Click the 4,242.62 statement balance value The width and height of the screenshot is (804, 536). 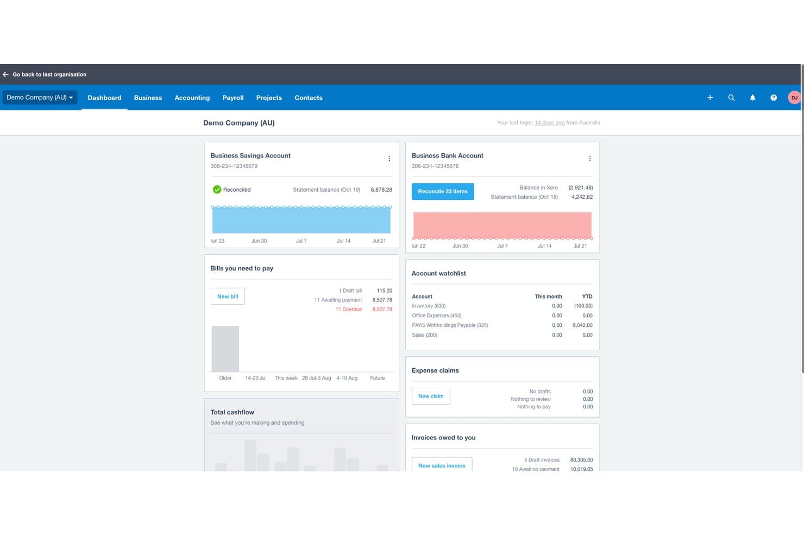tap(582, 197)
